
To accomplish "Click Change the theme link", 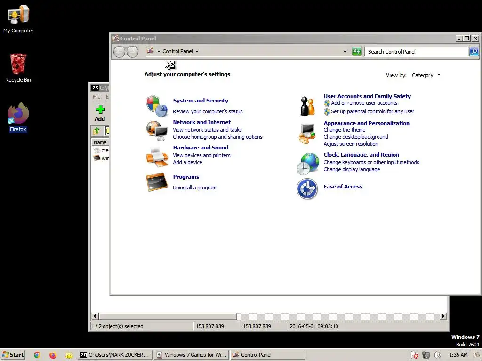I will click(x=344, y=130).
